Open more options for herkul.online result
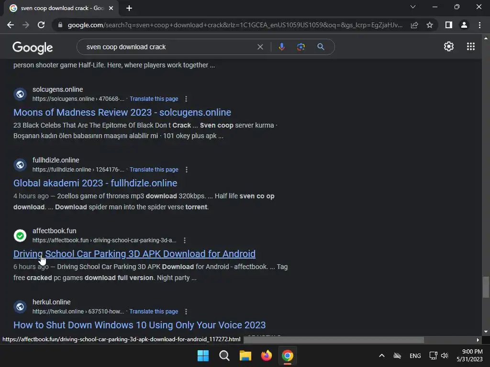Viewport: 490px width, 367px height. [186, 312]
